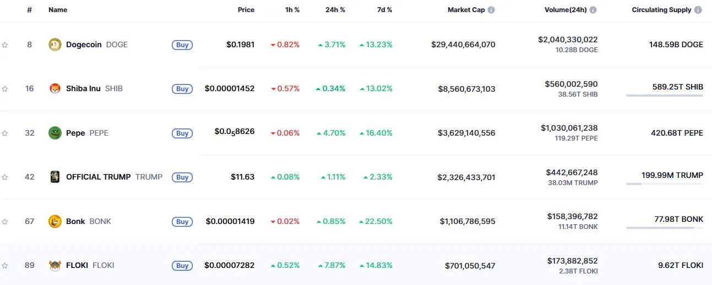This screenshot has height=285, width=712.
Task: Sort the table by Price column
Action: (x=246, y=10)
